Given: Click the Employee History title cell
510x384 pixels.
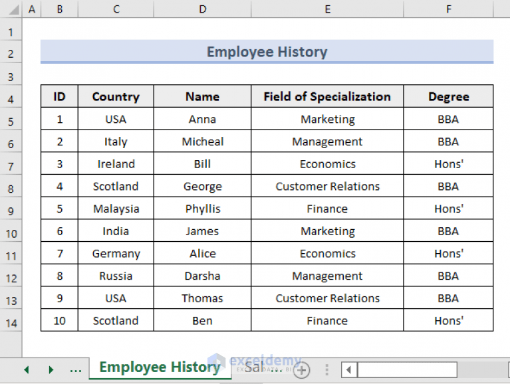Looking at the screenshot, I should (x=267, y=52).
